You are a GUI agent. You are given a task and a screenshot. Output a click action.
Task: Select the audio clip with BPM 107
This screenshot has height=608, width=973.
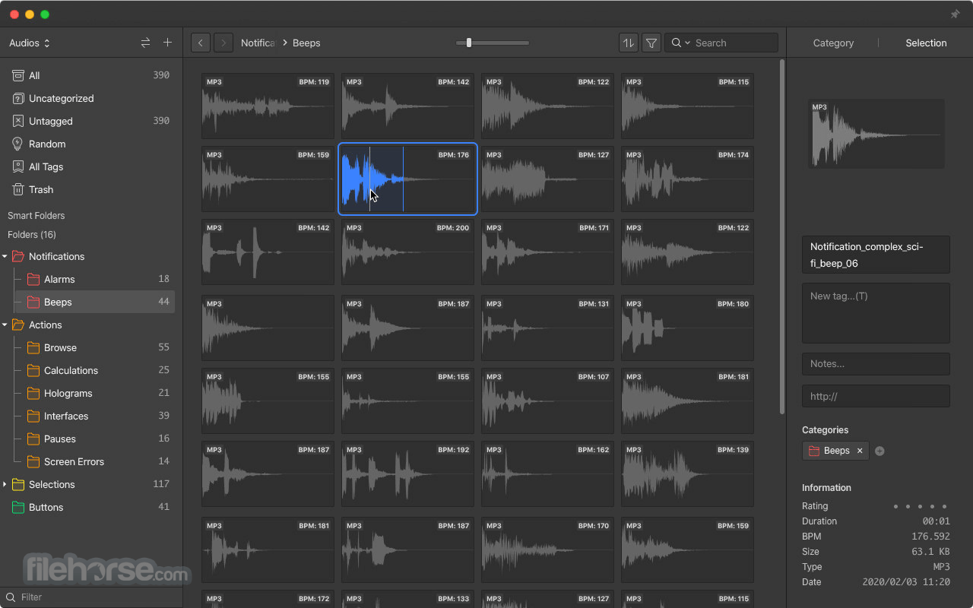547,401
